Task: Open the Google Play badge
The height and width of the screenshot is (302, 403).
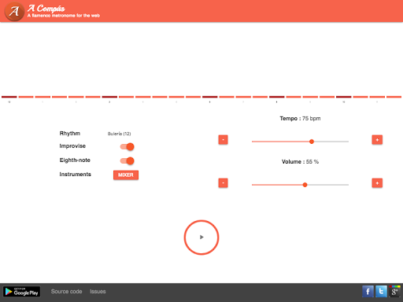Action: (x=21, y=292)
